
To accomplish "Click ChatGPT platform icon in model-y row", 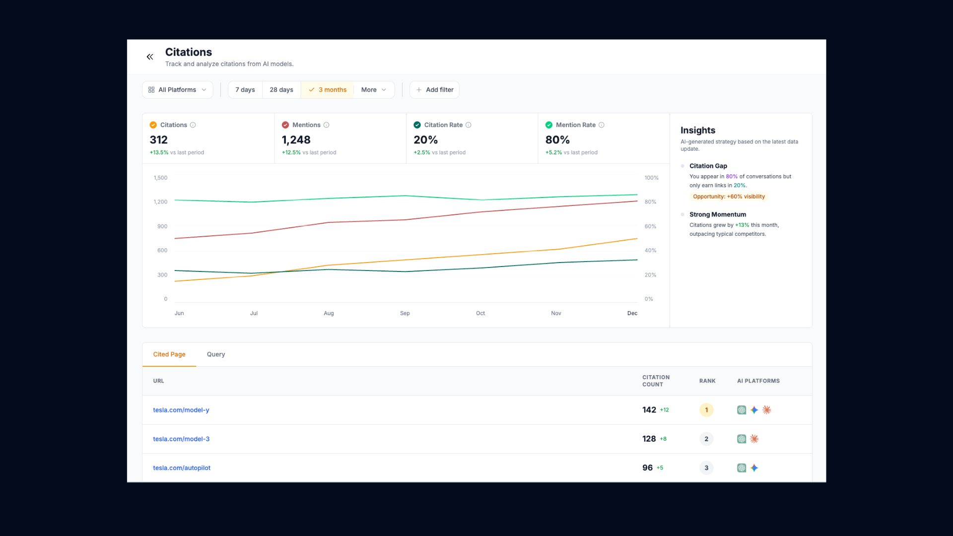I will tap(742, 410).
